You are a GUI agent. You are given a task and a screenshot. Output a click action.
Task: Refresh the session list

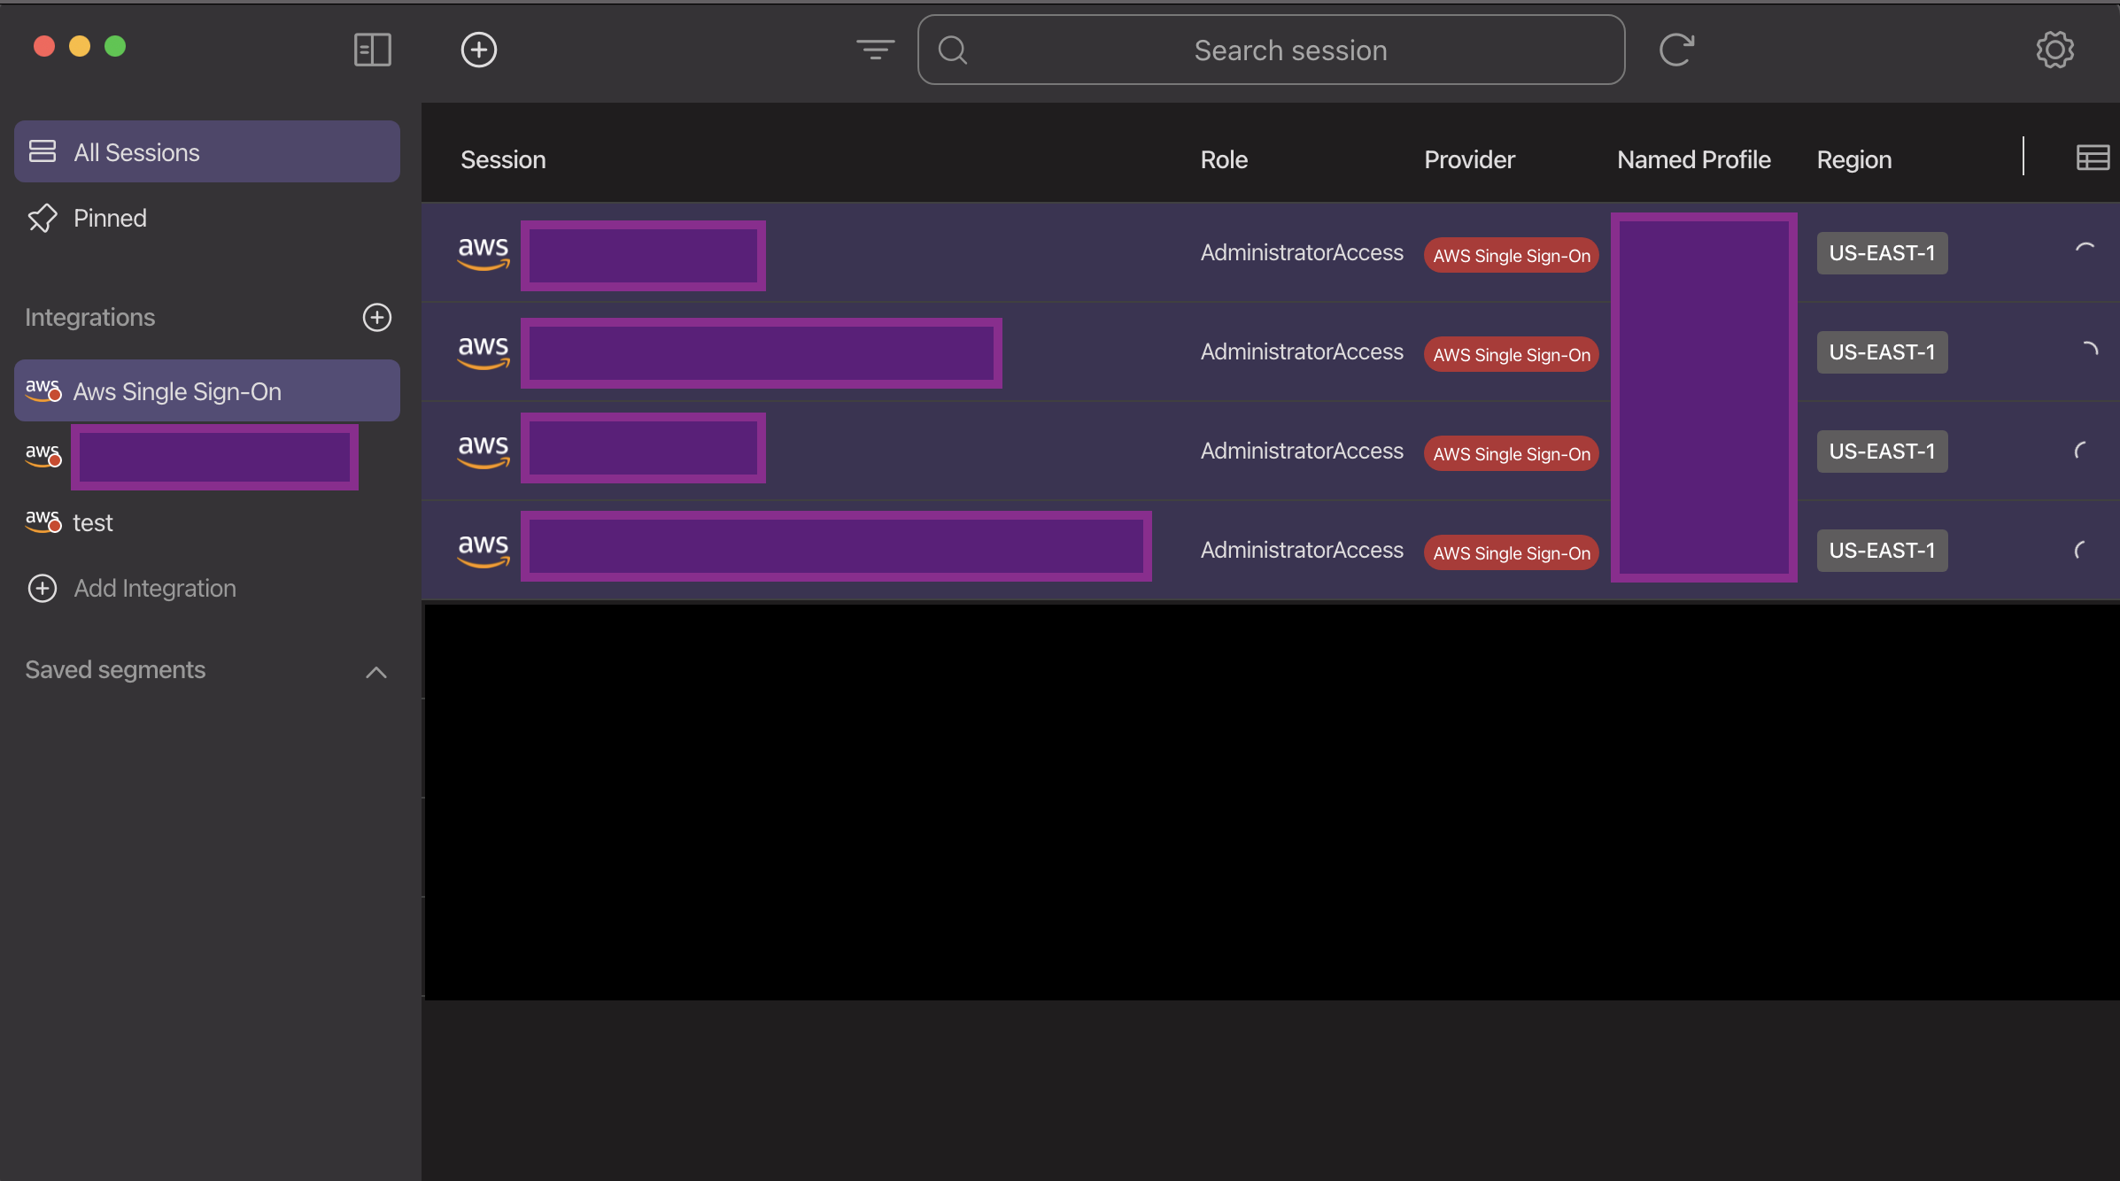coord(1676,50)
